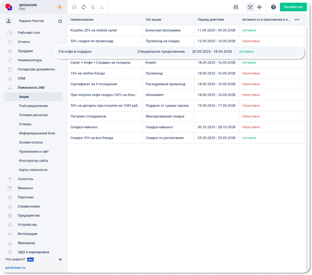The width and height of the screenshot is (312, 275).
Task: Open the quickresto.ru link
Action: [15, 268]
